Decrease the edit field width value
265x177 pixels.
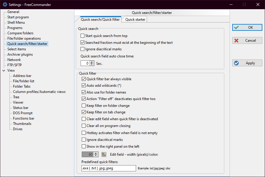tap(96, 156)
